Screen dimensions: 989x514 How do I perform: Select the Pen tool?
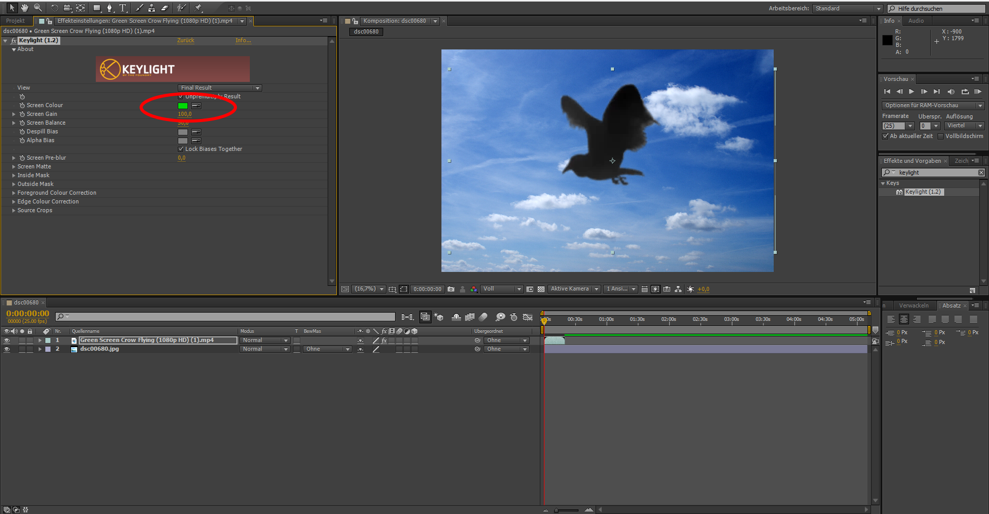pos(109,8)
